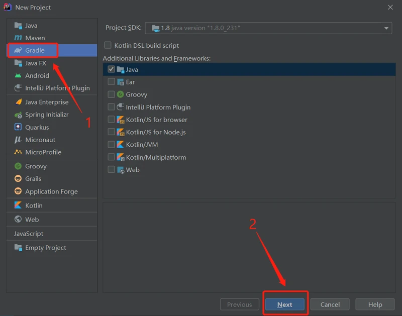This screenshot has width=402, height=316.
Task: Select the Grails icon in sidebar
Action: pyautogui.click(x=18, y=179)
